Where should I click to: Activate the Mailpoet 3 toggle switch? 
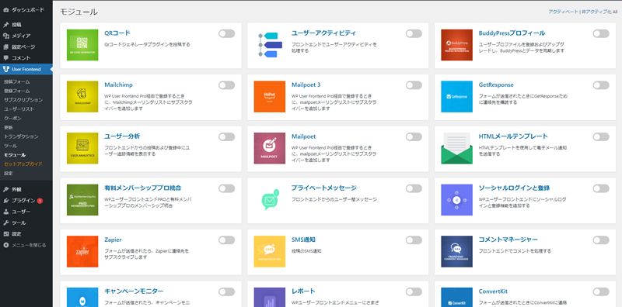(x=414, y=85)
